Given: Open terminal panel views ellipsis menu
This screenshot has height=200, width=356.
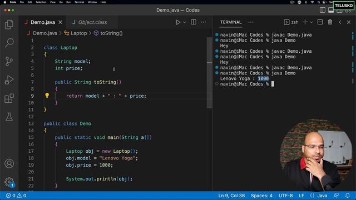Looking at the screenshot, I should [251, 22].
